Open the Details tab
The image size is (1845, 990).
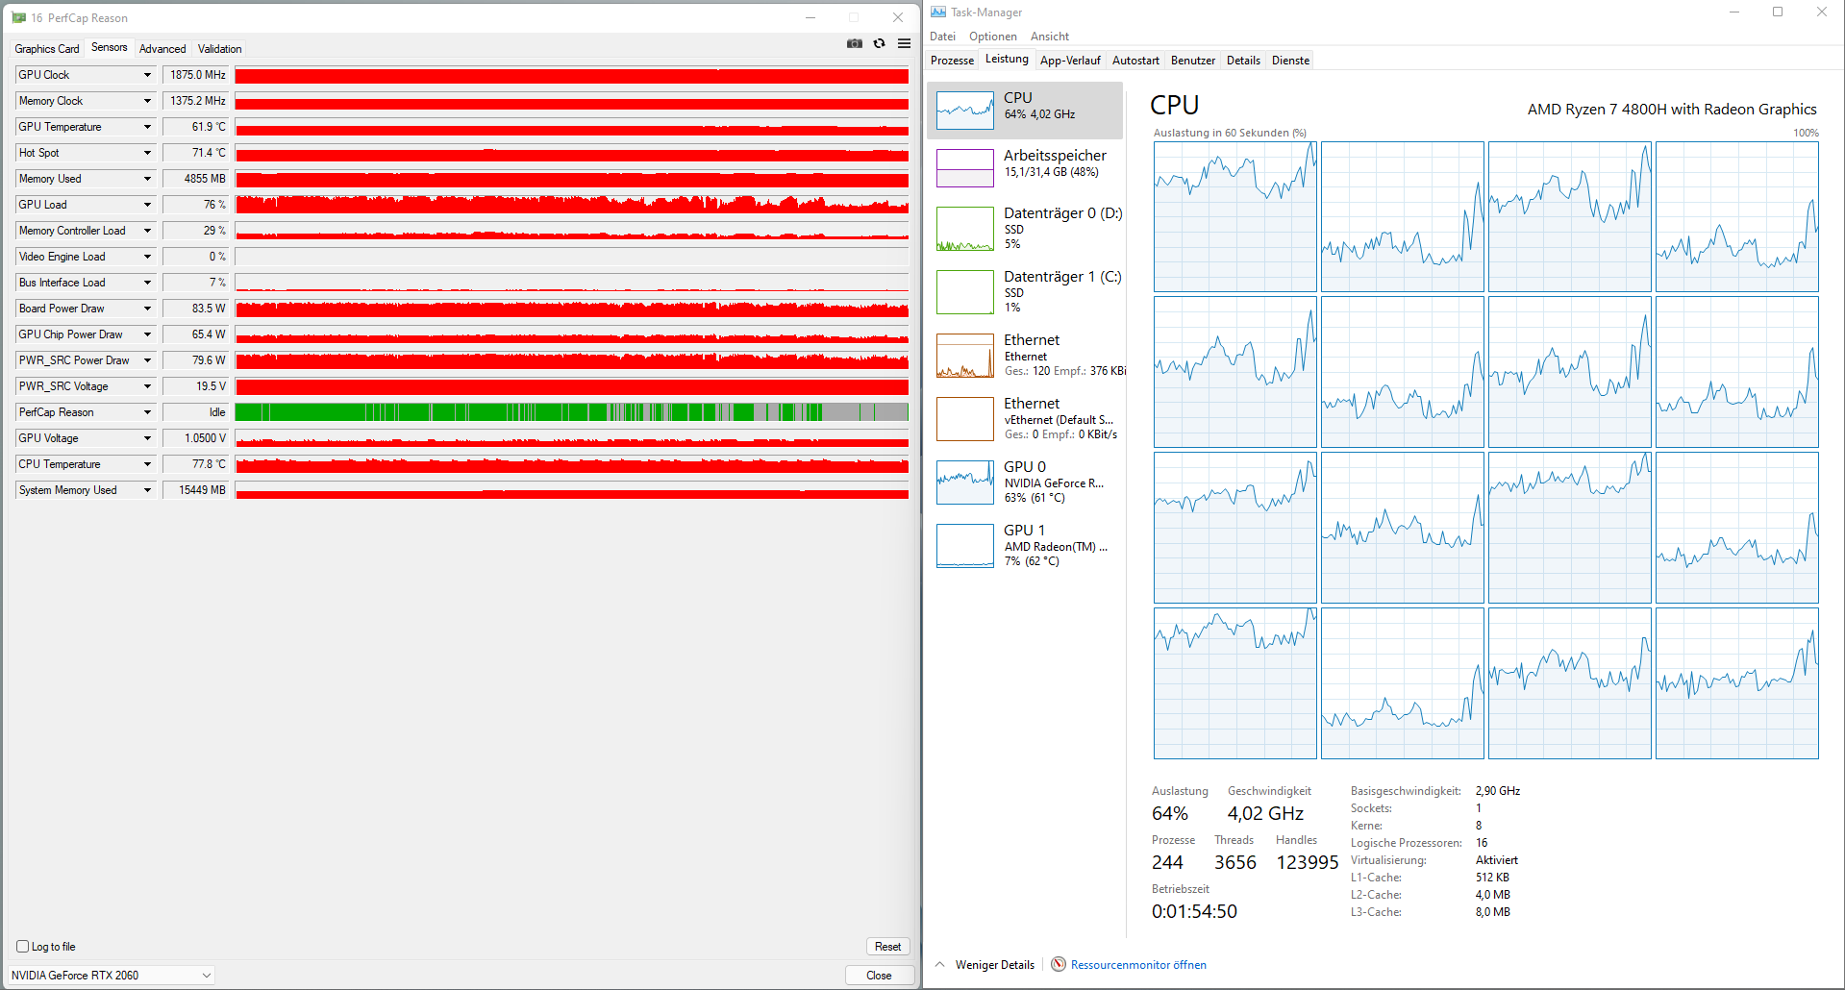(1243, 61)
